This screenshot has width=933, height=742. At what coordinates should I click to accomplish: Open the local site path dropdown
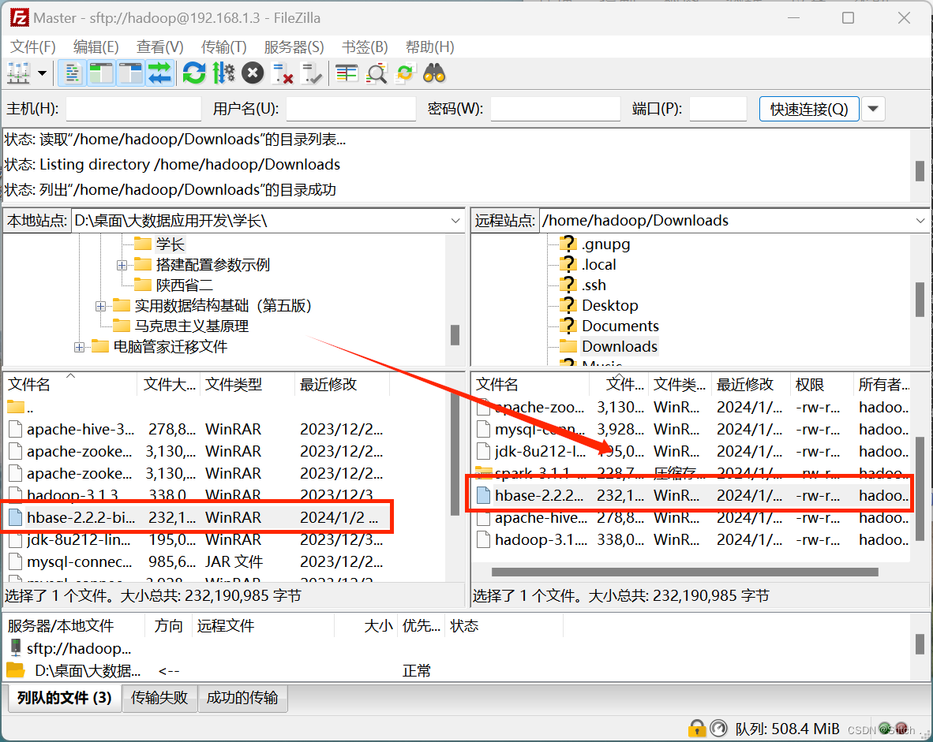pos(455,221)
